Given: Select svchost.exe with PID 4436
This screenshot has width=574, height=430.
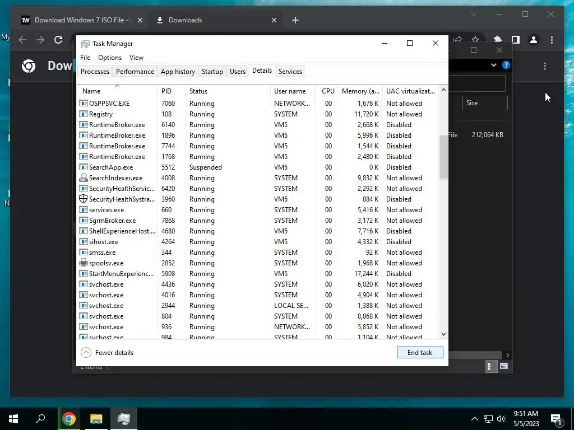Looking at the screenshot, I should (258, 284).
